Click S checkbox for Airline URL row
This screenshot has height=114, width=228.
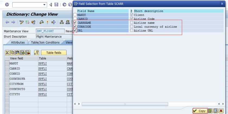tap(132, 30)
